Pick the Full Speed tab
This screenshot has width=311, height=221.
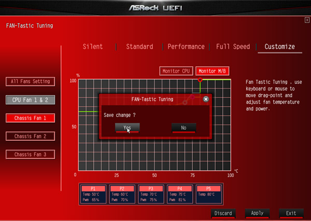(233, 47)
